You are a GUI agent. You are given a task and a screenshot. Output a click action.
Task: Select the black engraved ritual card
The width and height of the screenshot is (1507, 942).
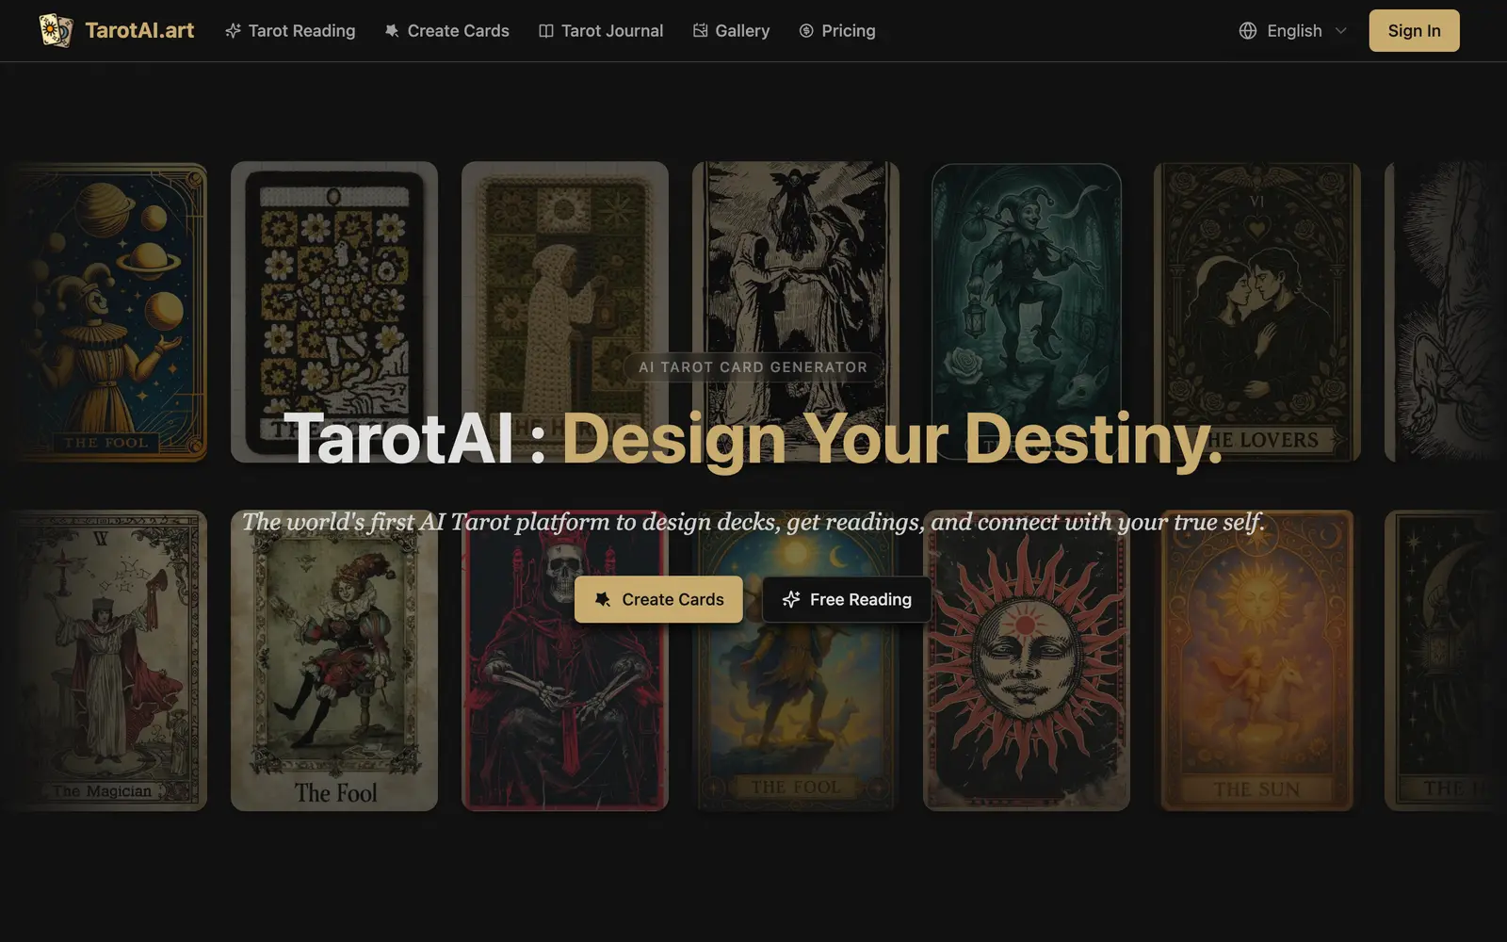tap(796, 312)
